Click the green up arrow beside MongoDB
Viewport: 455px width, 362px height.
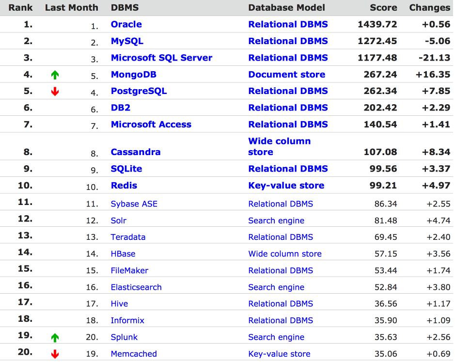pyautogui.click(x=55, y=75)
